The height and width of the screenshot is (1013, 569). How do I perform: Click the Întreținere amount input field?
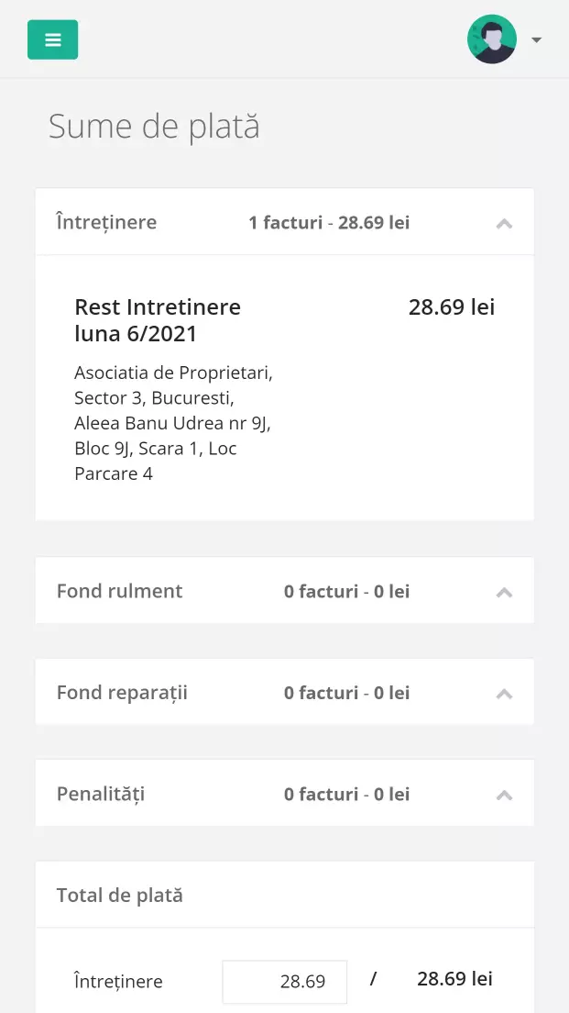[285, 981]
